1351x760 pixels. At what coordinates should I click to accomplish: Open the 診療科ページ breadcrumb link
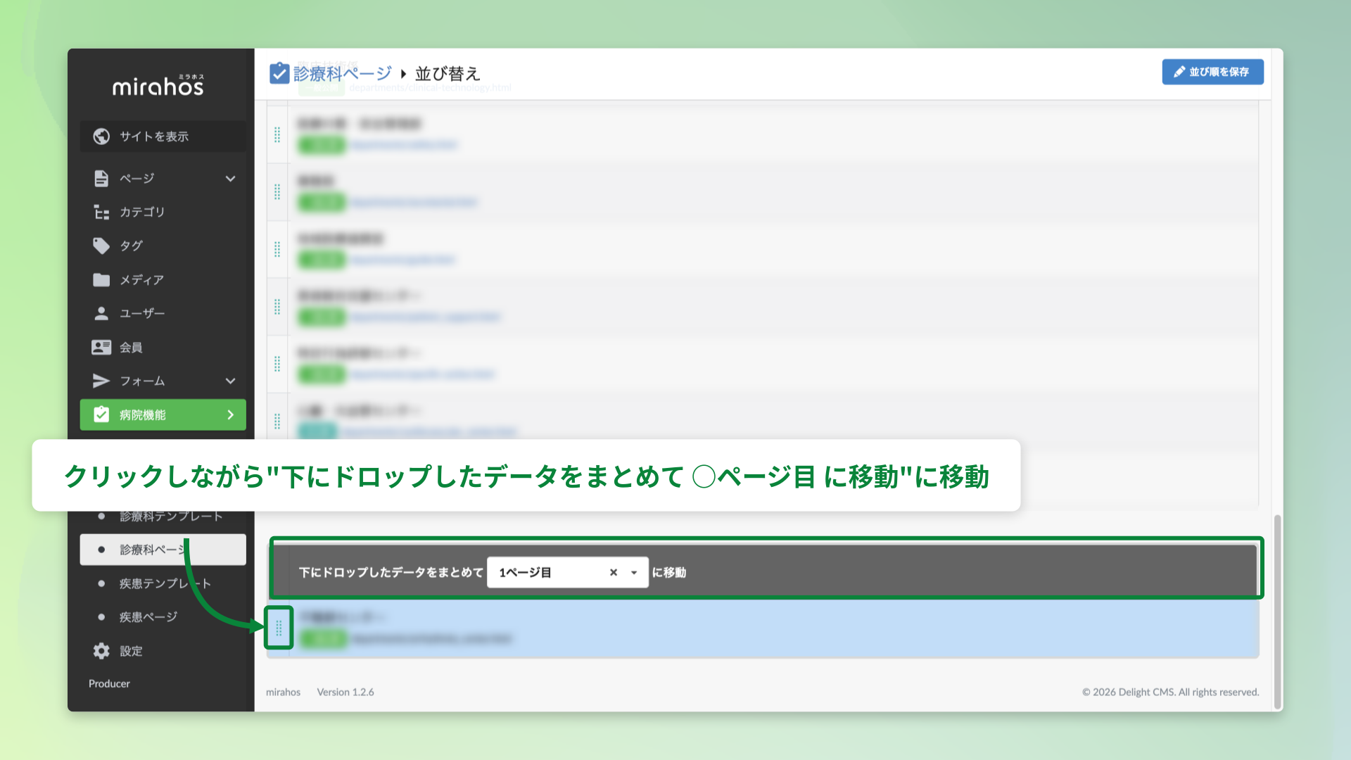pyautogui.click(x=342, y=73)
